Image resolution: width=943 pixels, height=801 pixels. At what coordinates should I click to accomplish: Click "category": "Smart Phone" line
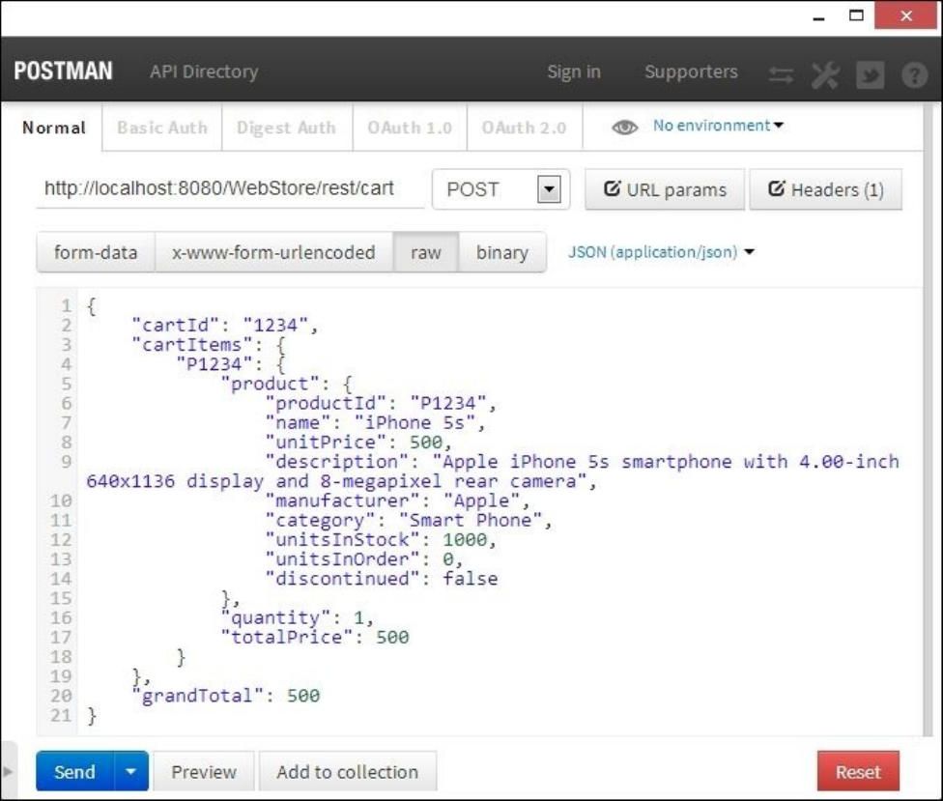click(409, 520)
